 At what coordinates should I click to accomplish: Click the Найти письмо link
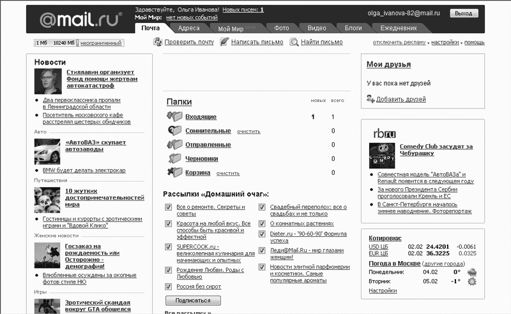[x=322, y=42]
